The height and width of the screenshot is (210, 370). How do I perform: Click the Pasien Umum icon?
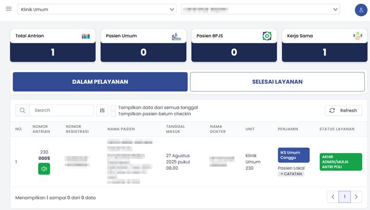pyautogui.click(x=176, y=36)
